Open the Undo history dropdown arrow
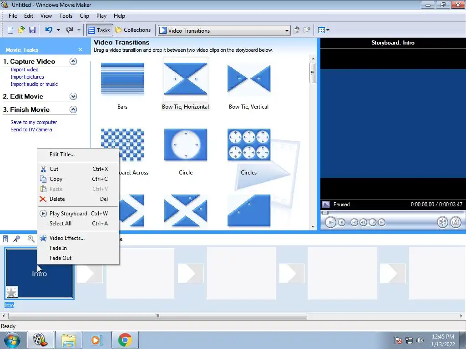466x349 pixels. pyautogui.click(x=58, y=30)
